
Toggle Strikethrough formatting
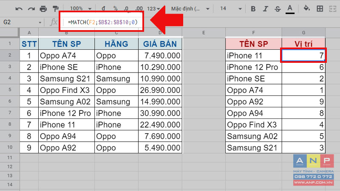(278, 9)
